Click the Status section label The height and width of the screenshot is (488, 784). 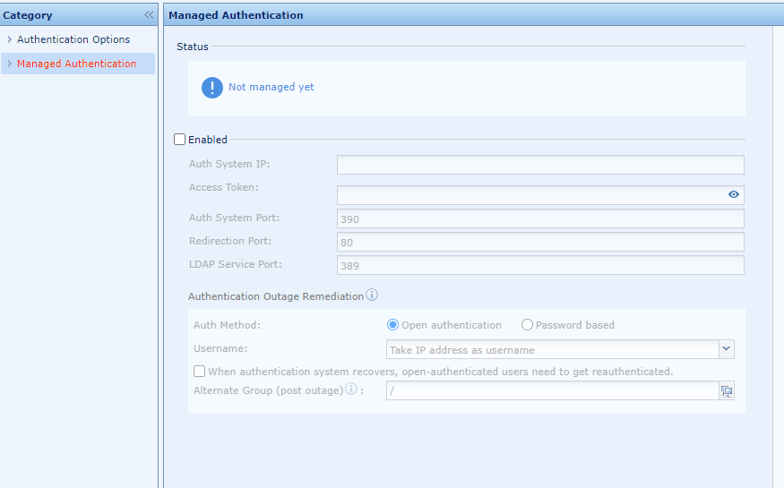pos(193,47)
